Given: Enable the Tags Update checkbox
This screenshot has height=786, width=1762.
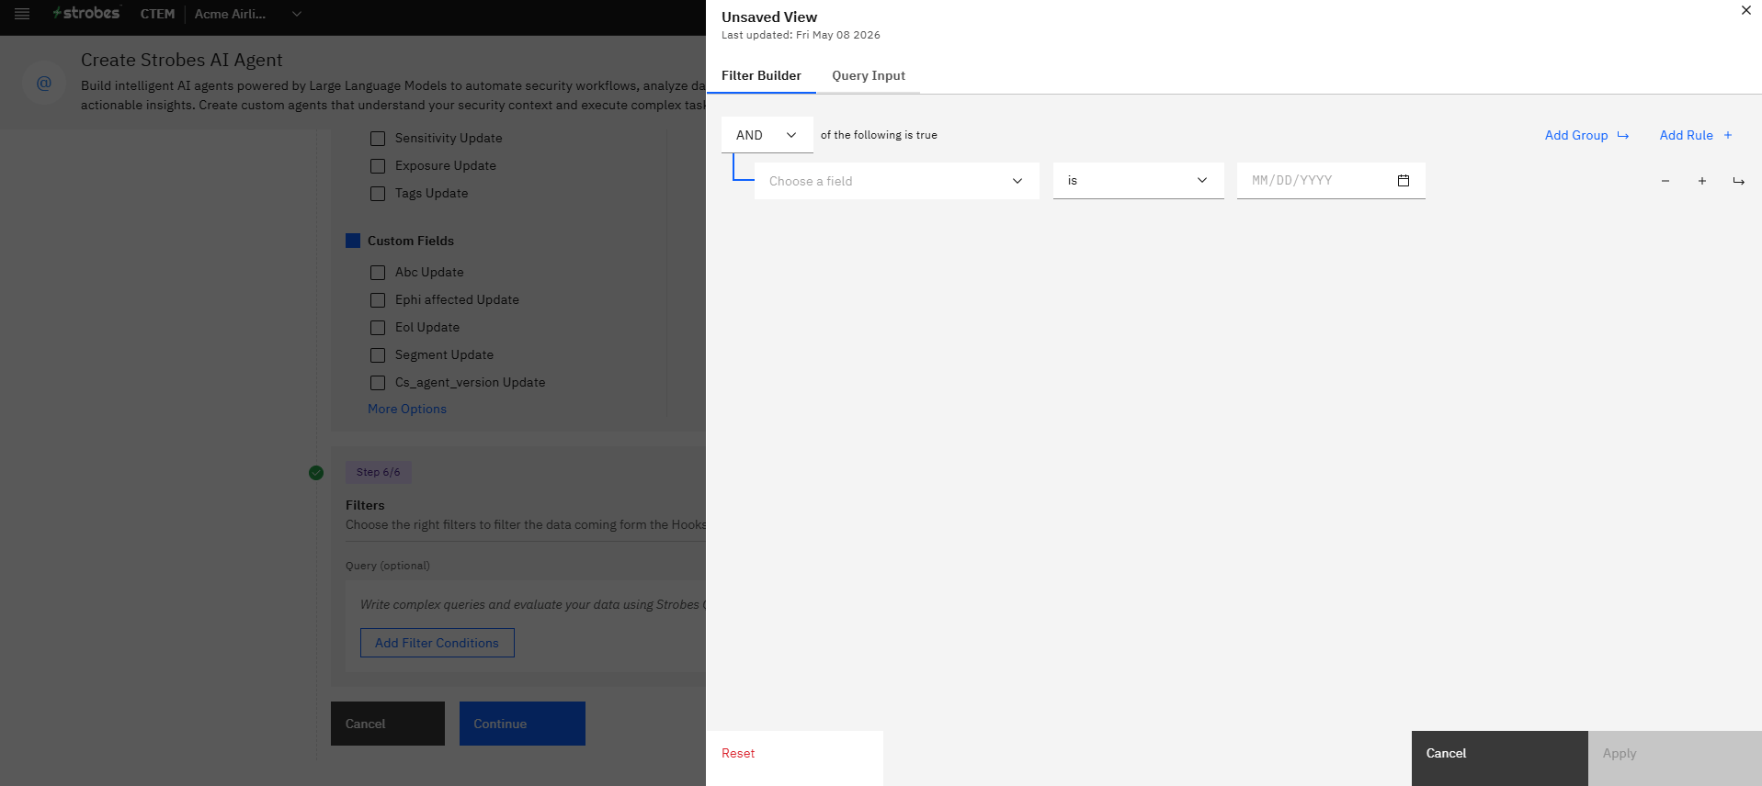Looking at the screenshot, I should 378,194.
